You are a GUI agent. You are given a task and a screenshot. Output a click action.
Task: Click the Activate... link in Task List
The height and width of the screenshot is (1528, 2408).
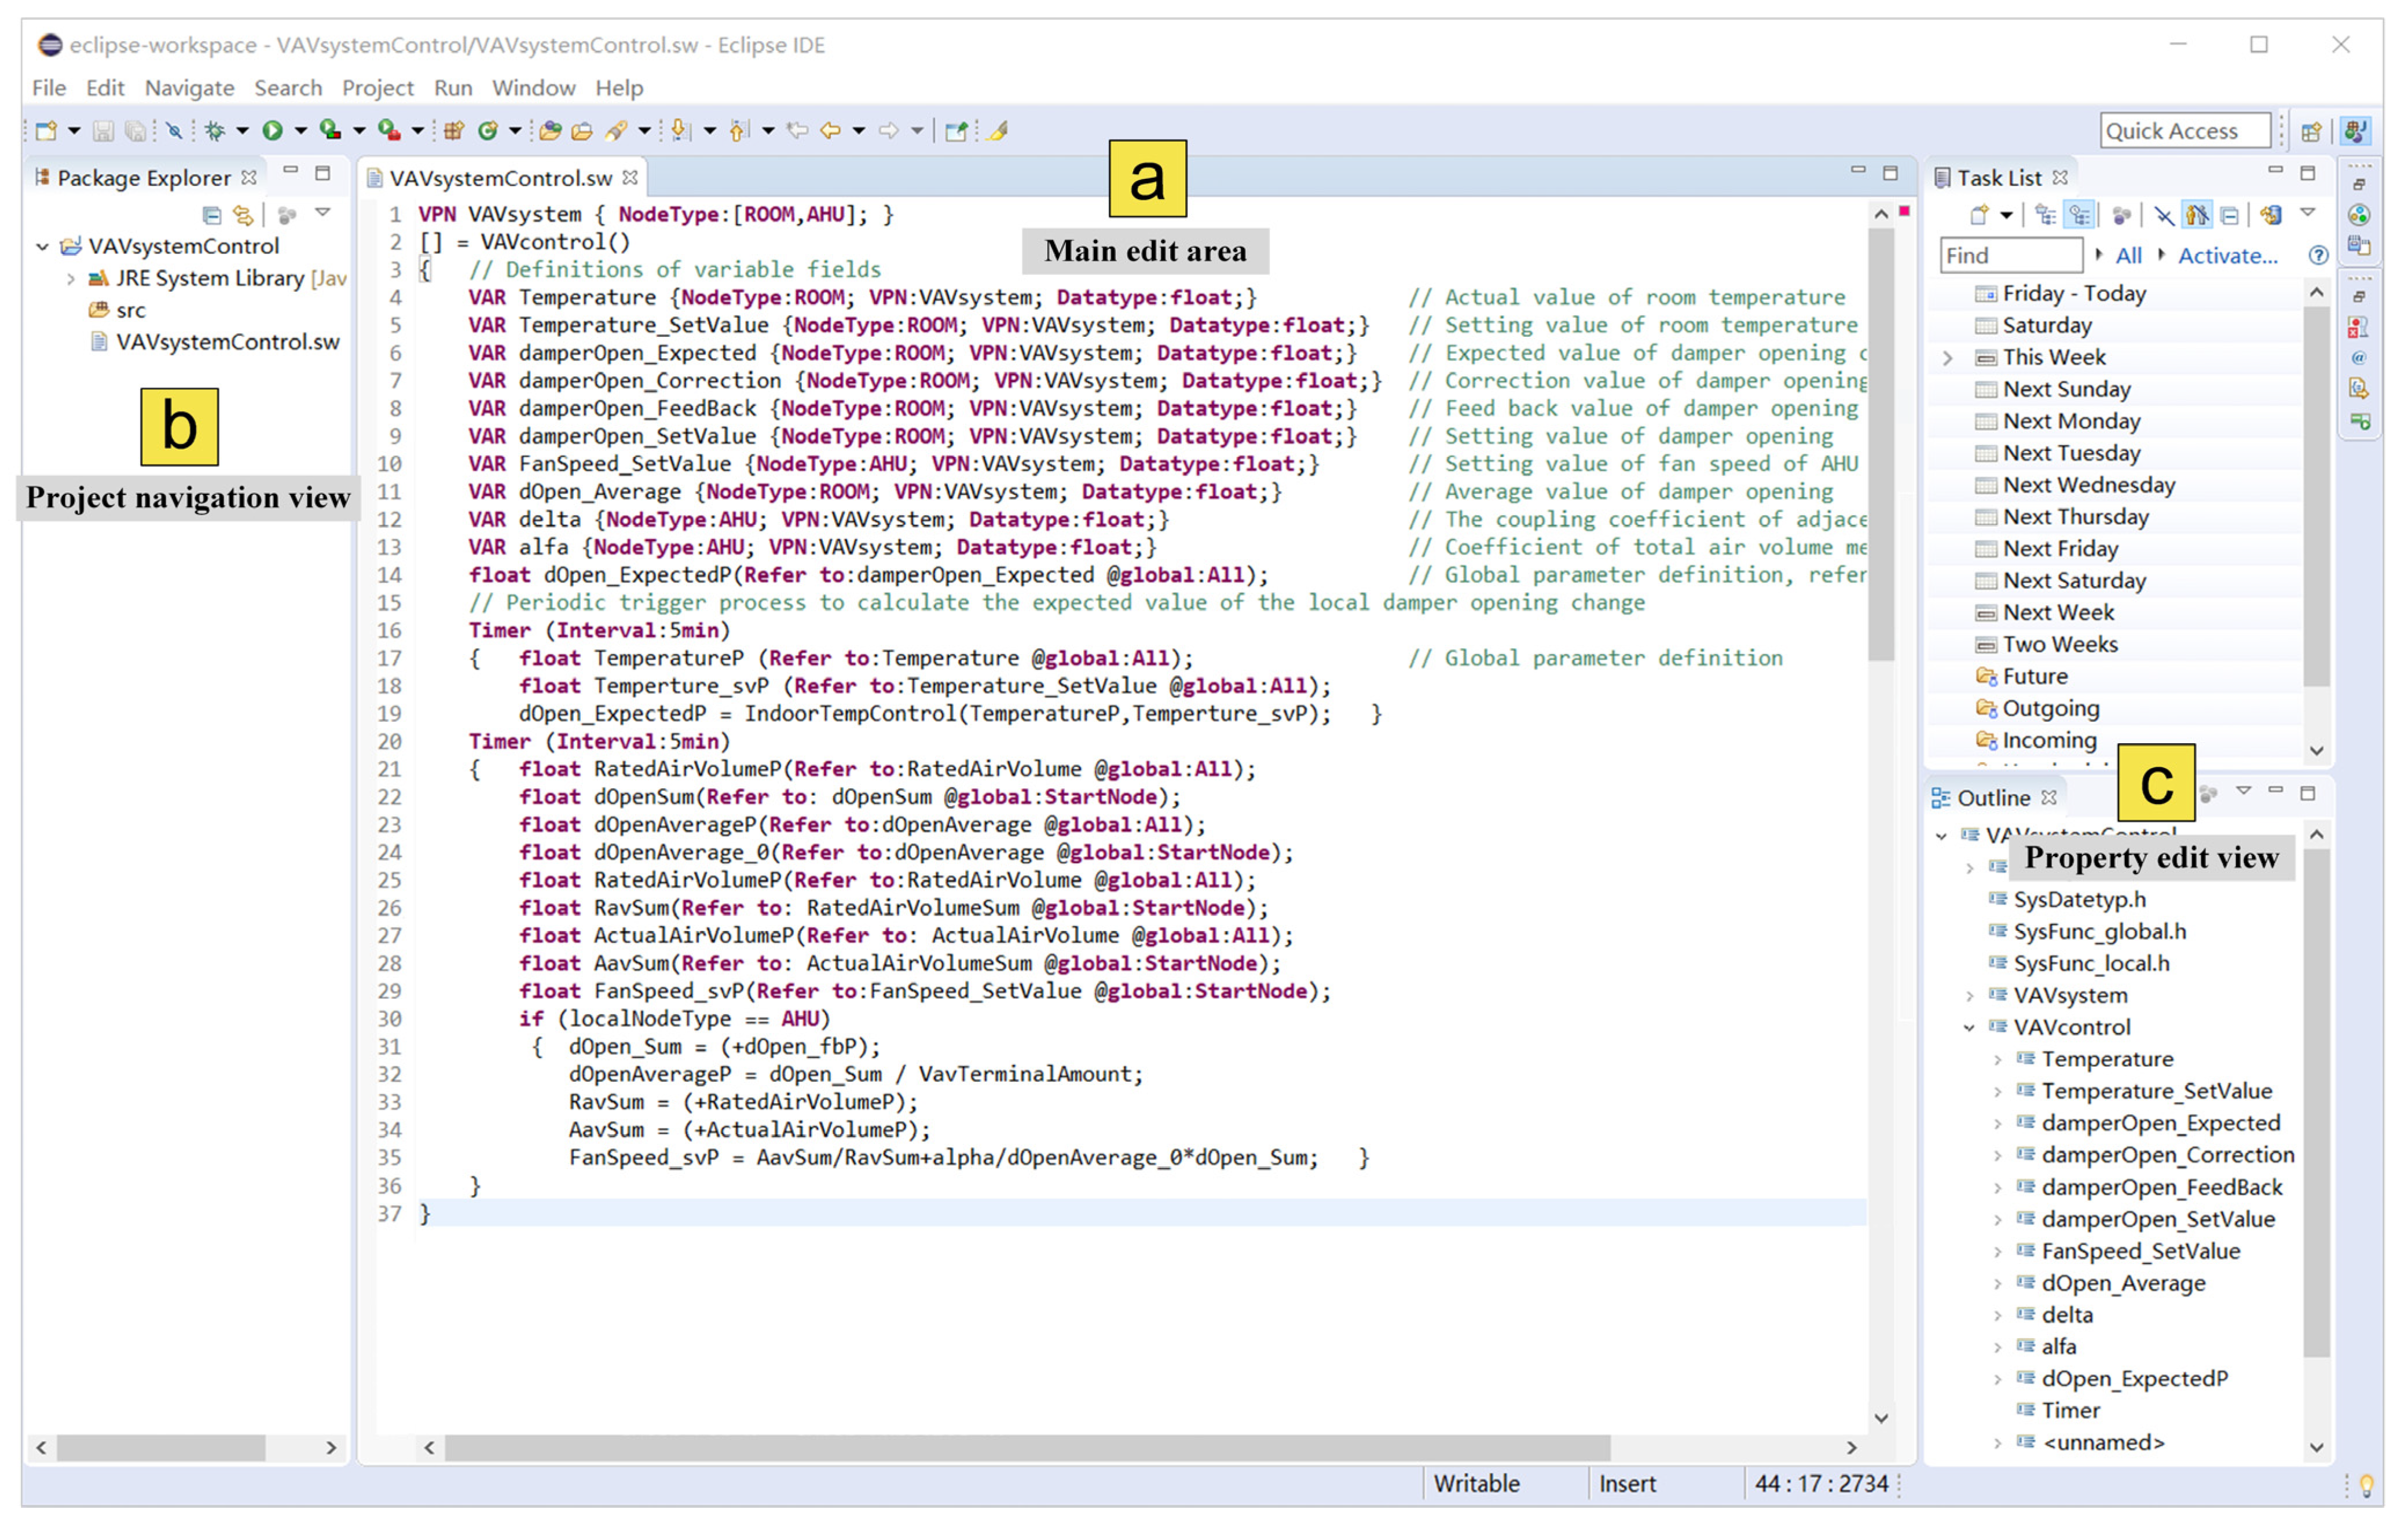tap(2227, 256)
